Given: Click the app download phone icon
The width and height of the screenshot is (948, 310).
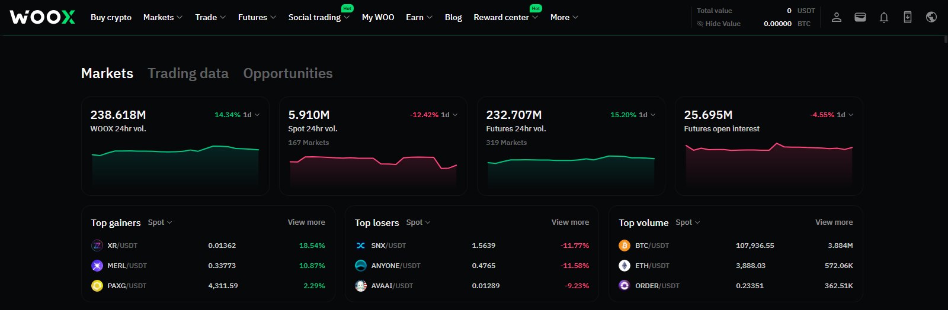Looking at the screenshot, I should click(x=908, y=17).
